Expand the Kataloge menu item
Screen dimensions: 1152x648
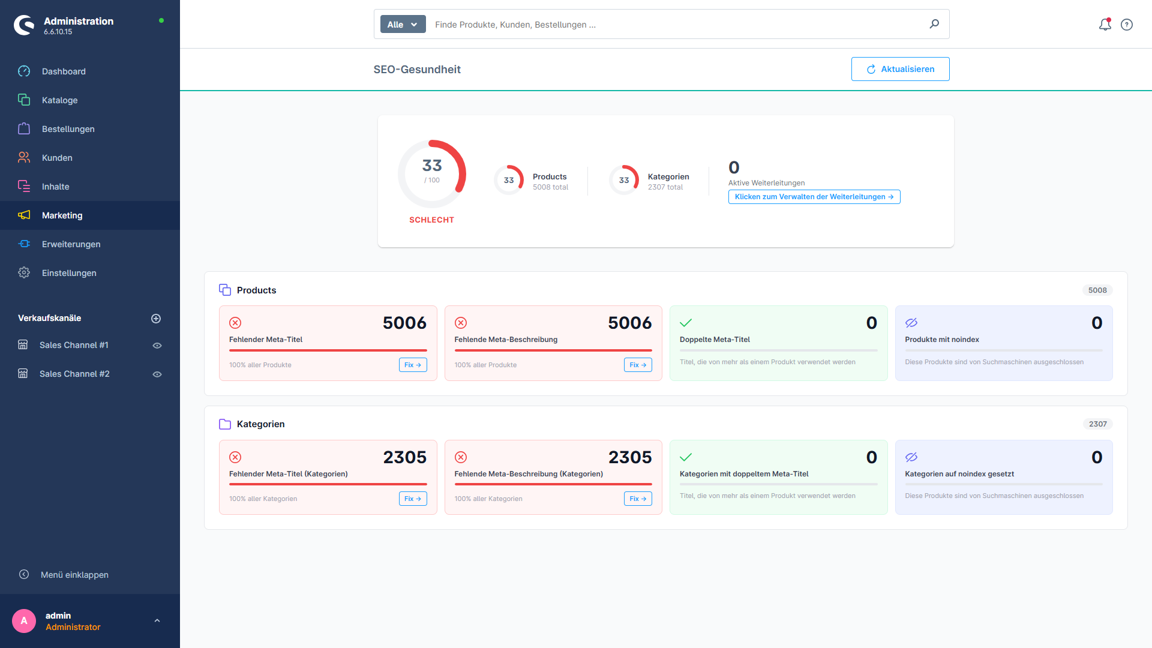point(59,100)
